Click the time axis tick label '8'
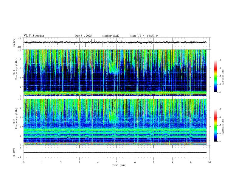236x182 pixels. pyautogui.click(x=172, y=162)
